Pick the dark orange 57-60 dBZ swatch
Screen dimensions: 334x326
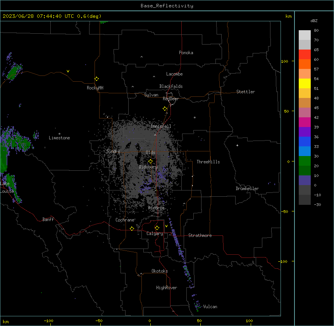(x=305, y=64)
